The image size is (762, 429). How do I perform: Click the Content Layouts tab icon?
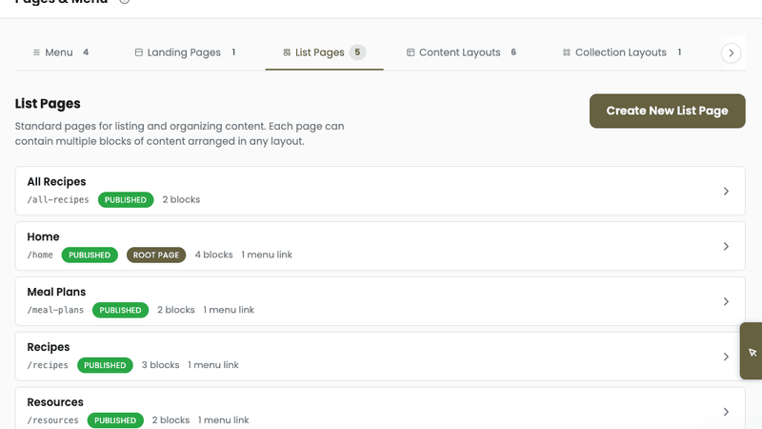(x=411, y=52)
